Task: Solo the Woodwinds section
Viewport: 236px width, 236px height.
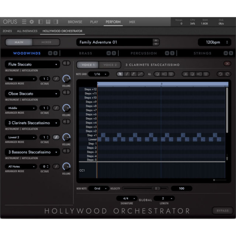Action: click(x=55, y=53)
